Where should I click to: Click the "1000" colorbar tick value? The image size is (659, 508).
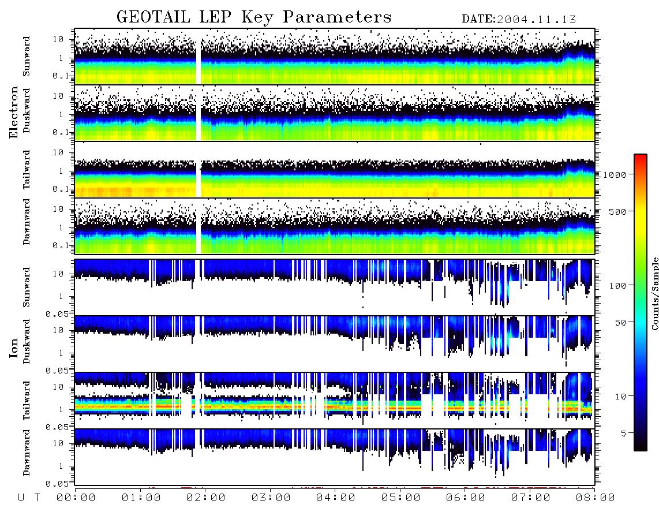point(615,175)
